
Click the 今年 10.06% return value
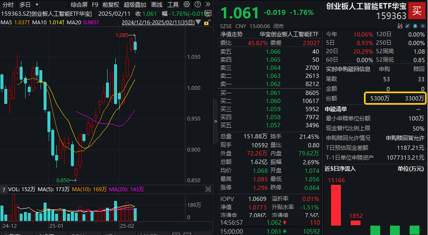pyautogui.click(x=363, y=34)
